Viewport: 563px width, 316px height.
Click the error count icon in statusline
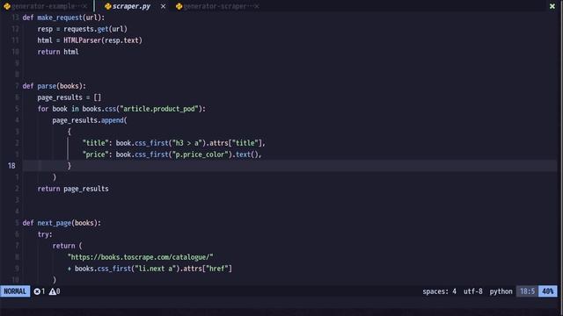coord(37,291)
